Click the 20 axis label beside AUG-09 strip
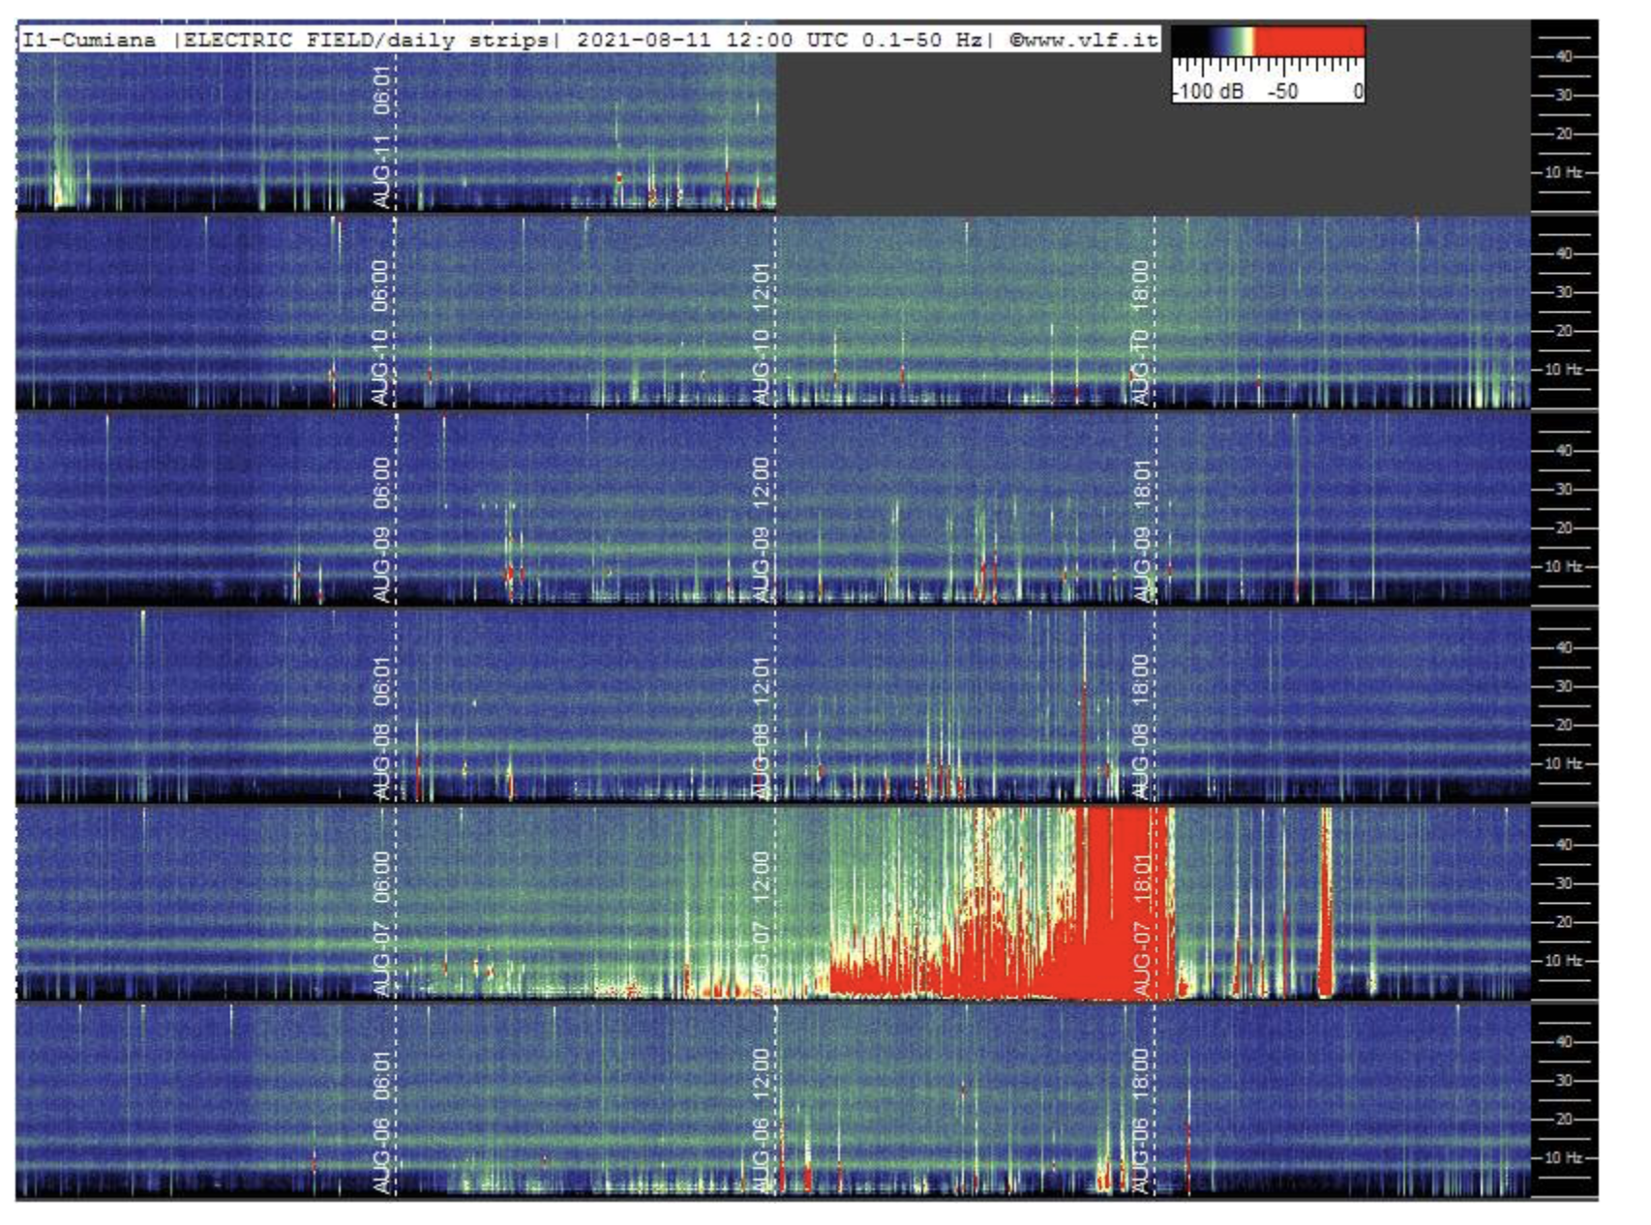The height and width of the screenshot is (1225, 1651). tap(1564, 528)
